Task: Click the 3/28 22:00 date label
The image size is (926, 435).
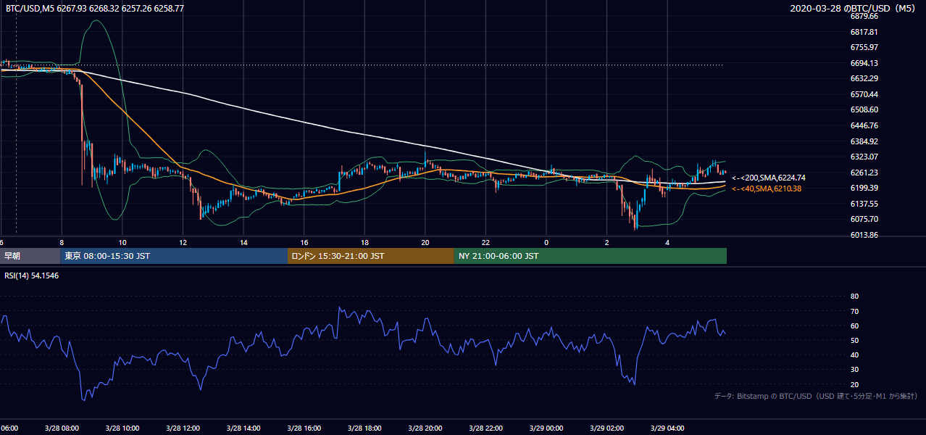Action: (x=485, y=428)
